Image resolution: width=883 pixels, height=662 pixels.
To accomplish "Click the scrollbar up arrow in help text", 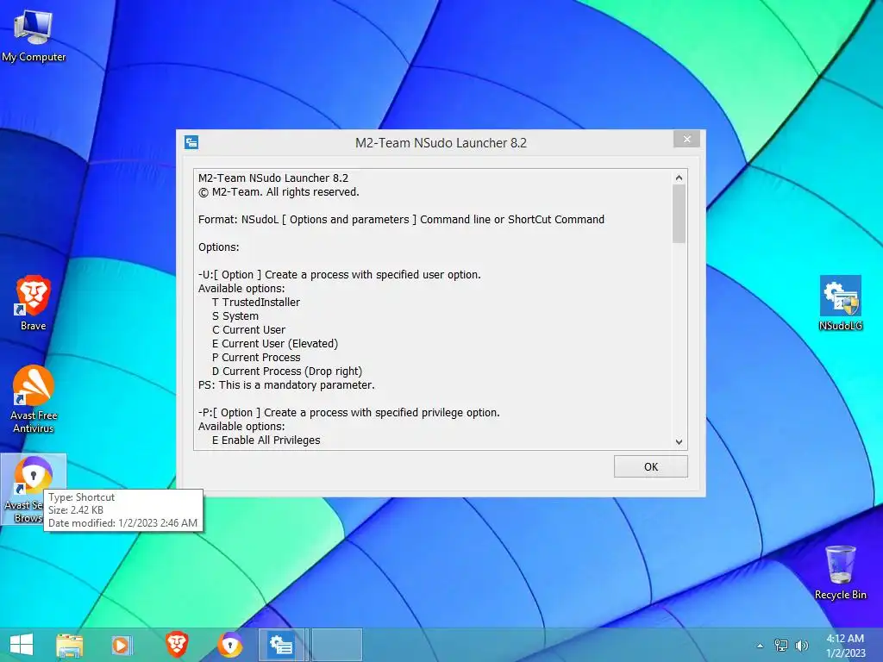I will pos(679,178).
